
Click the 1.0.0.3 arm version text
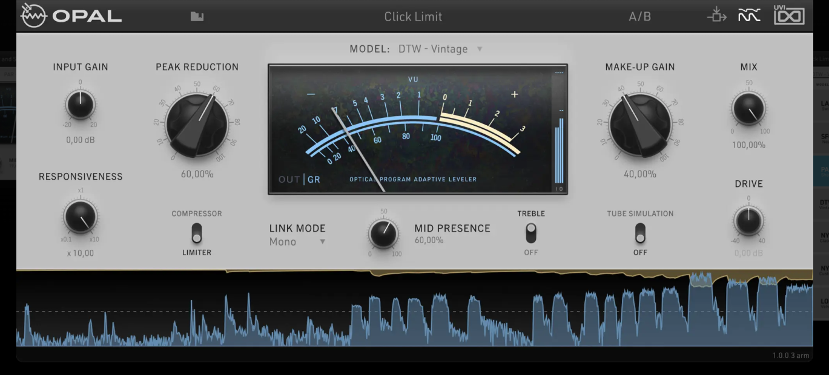[790, 355]
